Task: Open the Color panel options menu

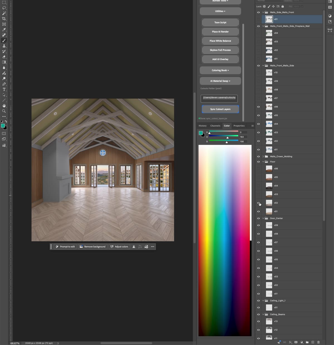Action: tap(252, 126)
